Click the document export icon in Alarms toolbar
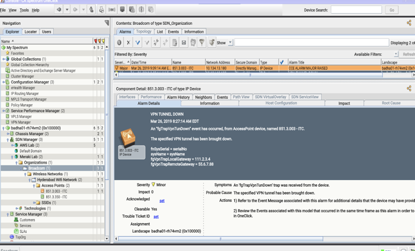This screenshot has width=415, height=251. pyautogui.click(x=174, y=42)
